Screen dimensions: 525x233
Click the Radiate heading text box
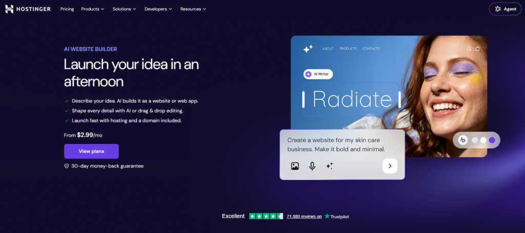pyautogui.click(x=352, y=99)
